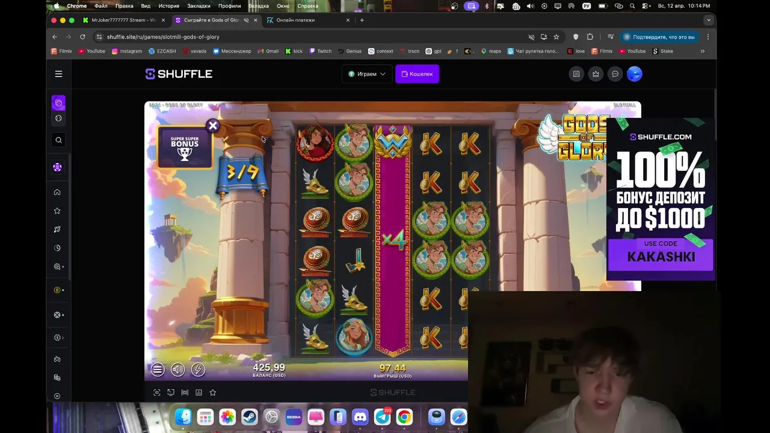Image resolution: width=770 pixels, height=433 pixels.
Task: Toggle the lightning turbo spin
Action: (198, 370)
